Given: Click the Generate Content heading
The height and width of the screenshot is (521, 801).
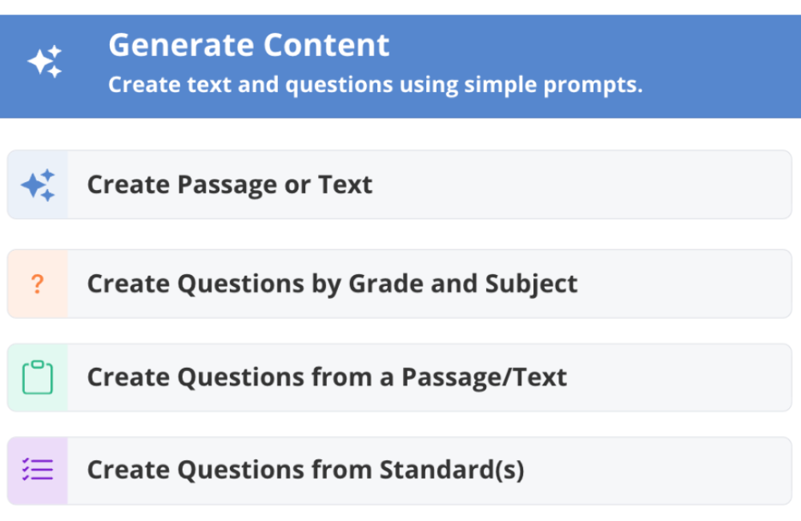Looking at the screenshot, I should (249, 45).
